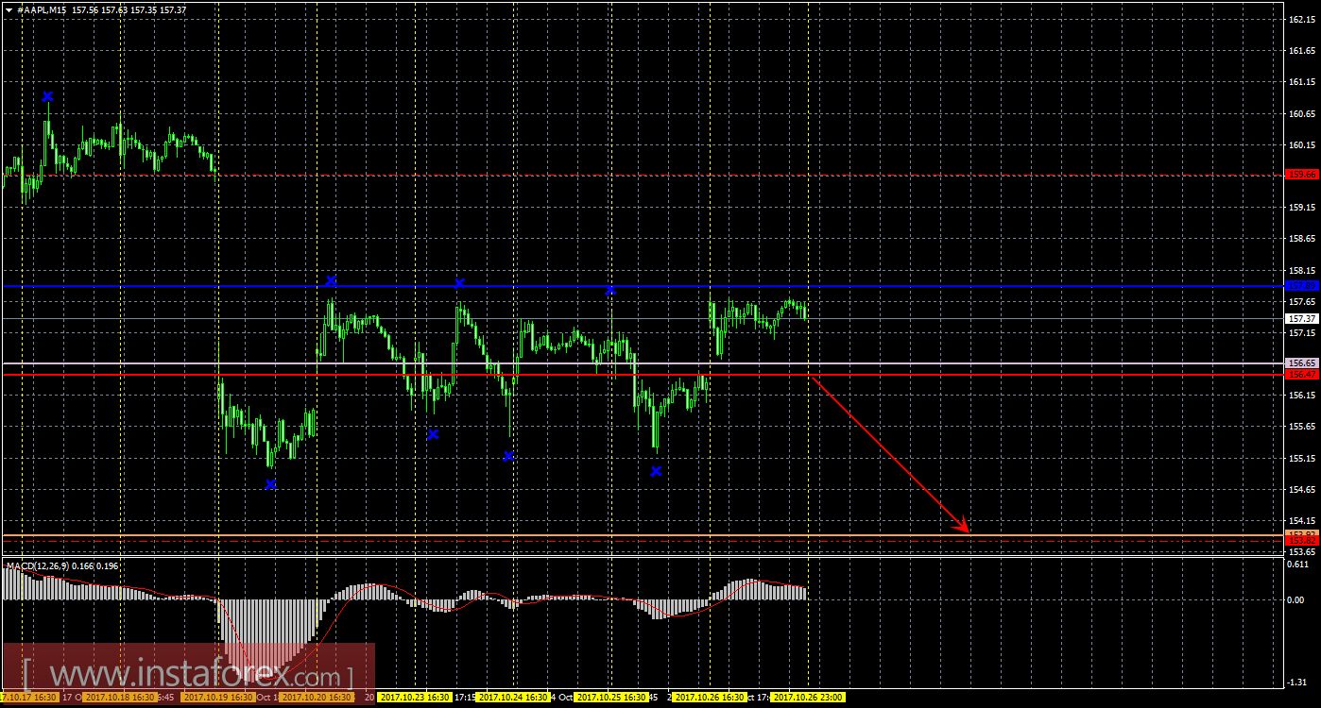Select the current price label 157.37

click(x=1302, y=318)
